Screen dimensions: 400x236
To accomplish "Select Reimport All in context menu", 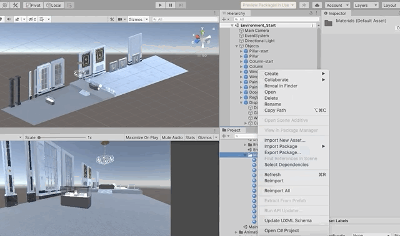I will pyautogui.click(x=277, y=190).
